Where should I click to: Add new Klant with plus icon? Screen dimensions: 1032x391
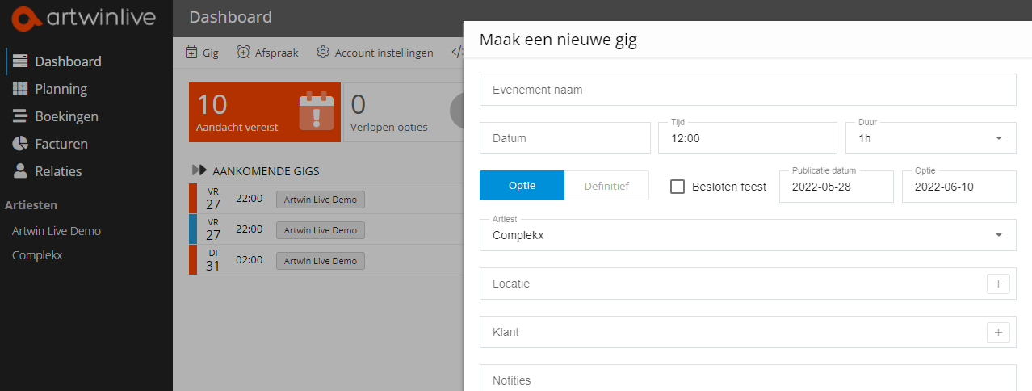coord(998,332)
